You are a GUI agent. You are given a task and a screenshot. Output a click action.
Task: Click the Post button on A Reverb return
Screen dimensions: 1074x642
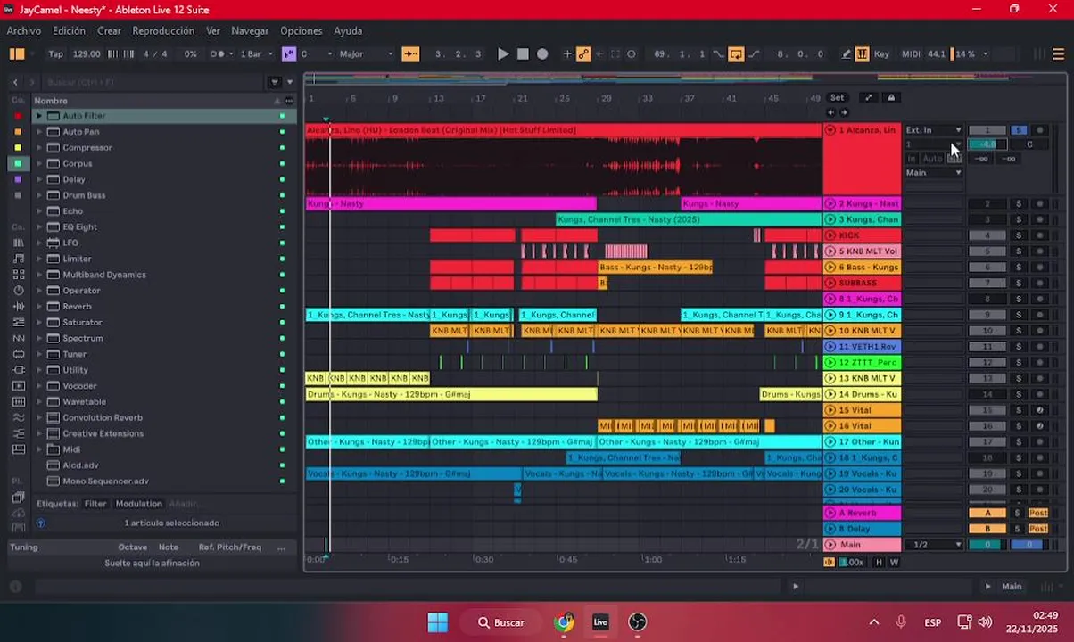(1038, 514)
